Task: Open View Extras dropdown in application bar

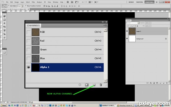Action: click(x=77, y=2)
